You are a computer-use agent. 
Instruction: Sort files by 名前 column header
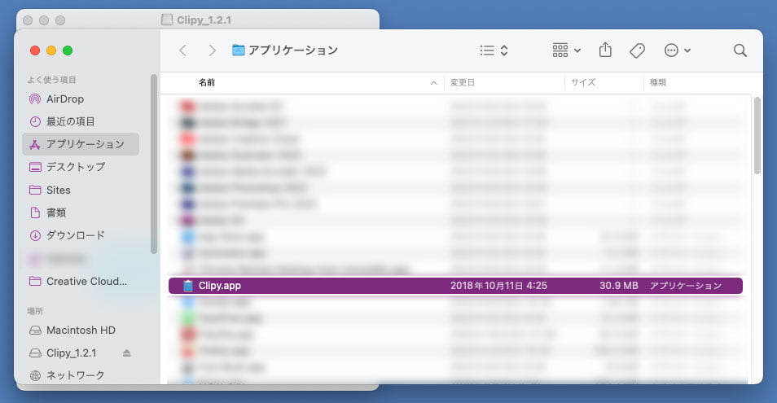(x=207, y=82)
